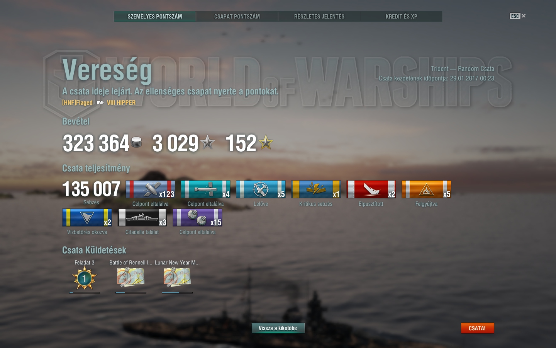Click the silver credits coin icon
Screen dimensions: 556x348
(x=136, y=143)
